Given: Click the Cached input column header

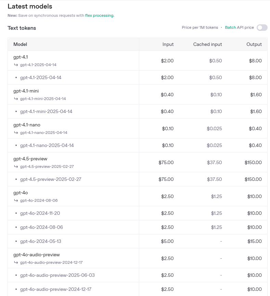Looking at the screenshot, I should pyautogui.click(x=207, y=44).
